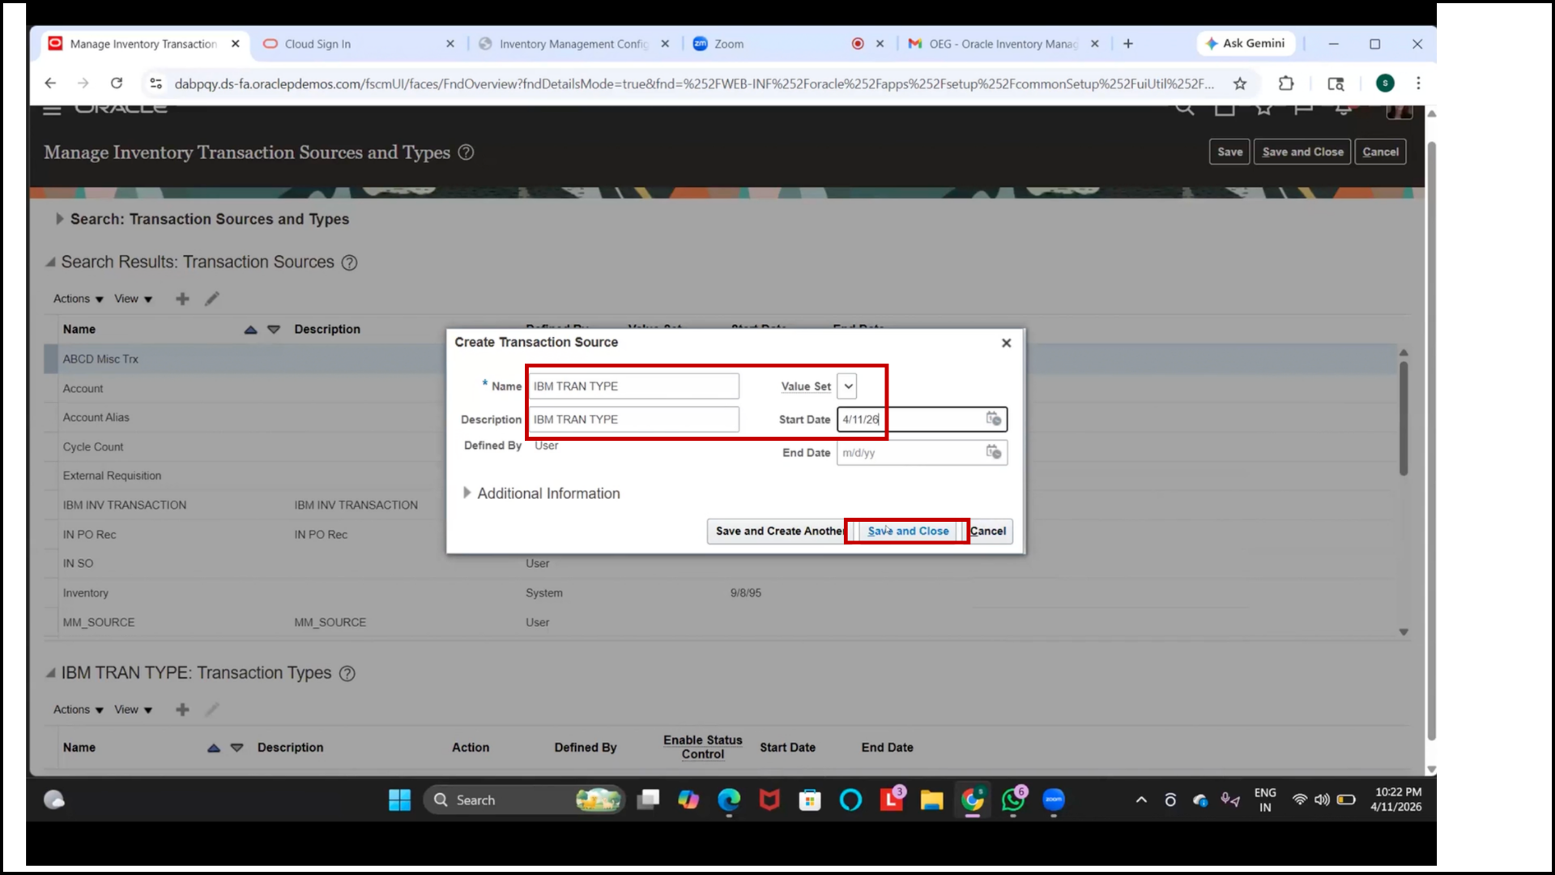1555x875 pixels.
Task: Switch to the Zoom browser tab
Action: click(769, 44)
